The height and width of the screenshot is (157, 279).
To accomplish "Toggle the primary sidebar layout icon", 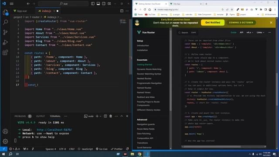I will 93,3.
